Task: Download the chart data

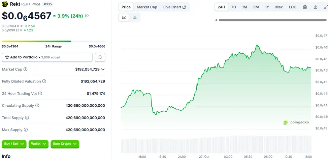Action: click(x=316, y=7)
